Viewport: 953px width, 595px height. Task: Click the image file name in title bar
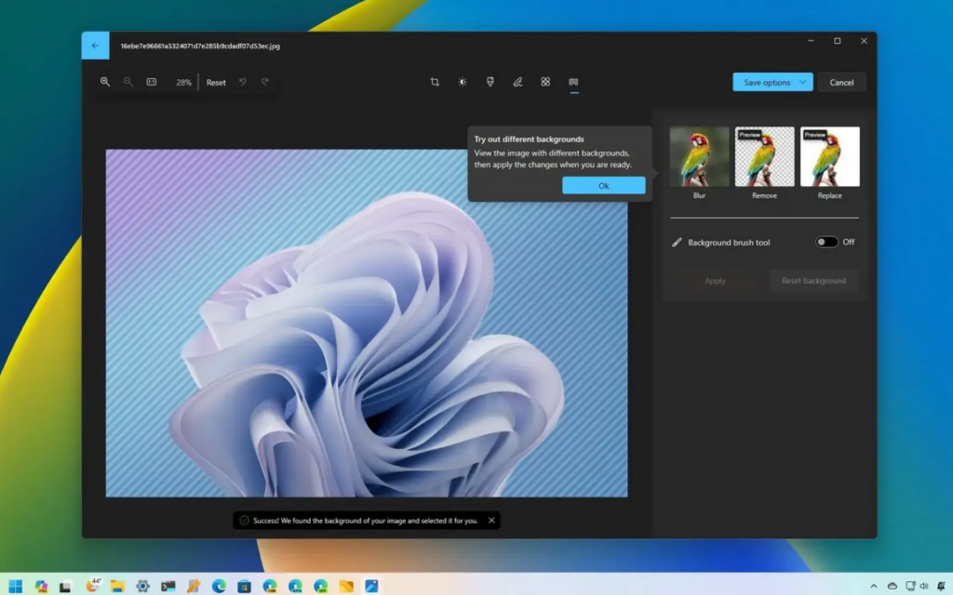pyautogui.click(x=200, y=46)
